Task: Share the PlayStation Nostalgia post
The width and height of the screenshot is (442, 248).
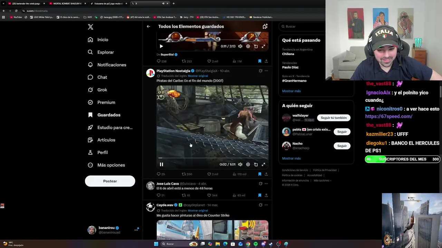Action: click(x=266, y=174)
